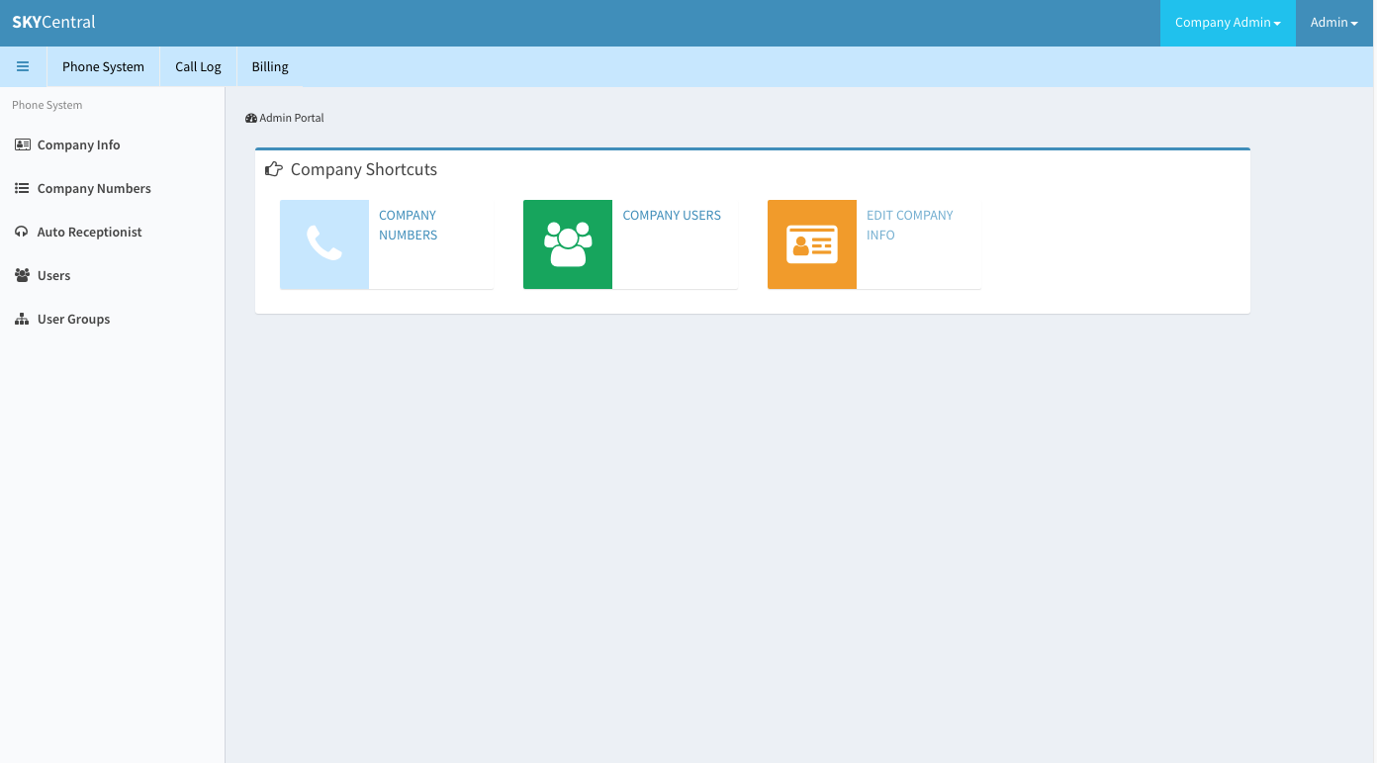
Task: Click the User Groups hierarchy icon
Action: (22, 319)
